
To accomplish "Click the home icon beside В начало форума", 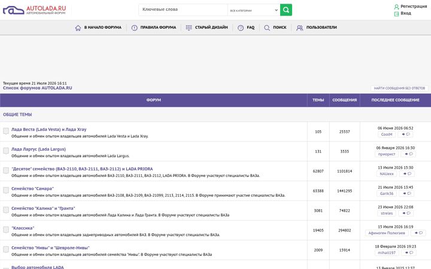I will click(x=78, y=27).
